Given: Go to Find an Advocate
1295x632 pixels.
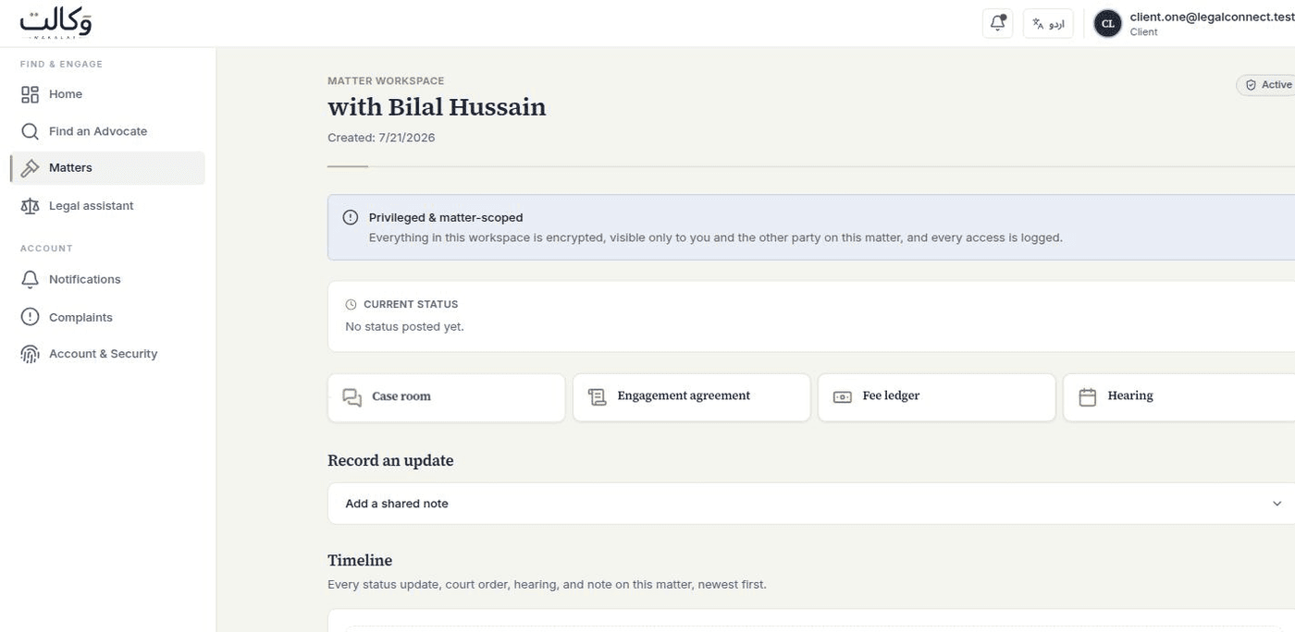Looking at the screenshot, I should pos(107,131).
